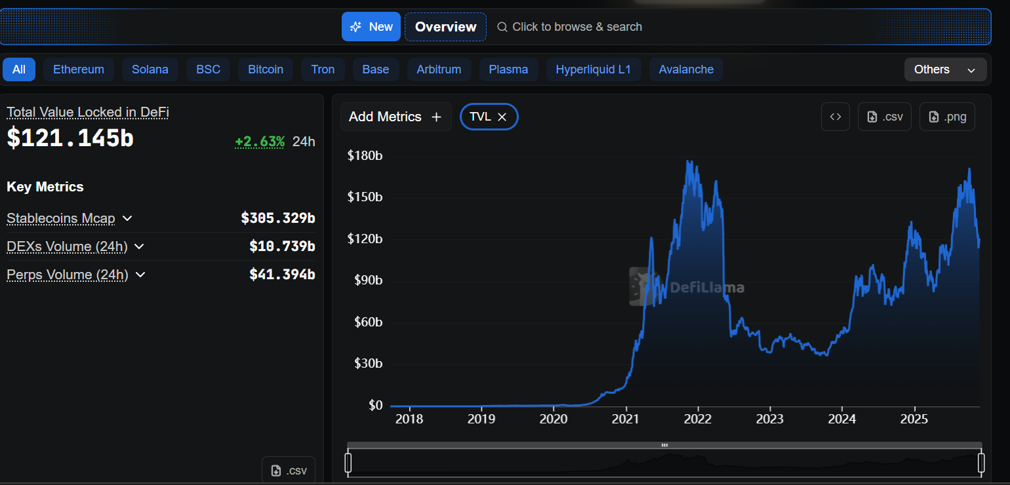Select the All chains filter
Image resolution: width=1010 pixels, height=485 pixels.
(x=19, y=69)
